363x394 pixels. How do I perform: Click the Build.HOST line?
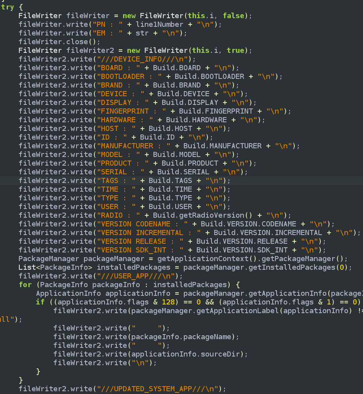[124, 129]
